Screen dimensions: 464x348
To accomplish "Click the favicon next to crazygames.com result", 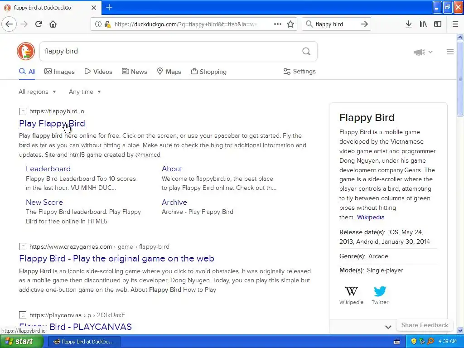I will pyautogui.click(x=23, y=246).
